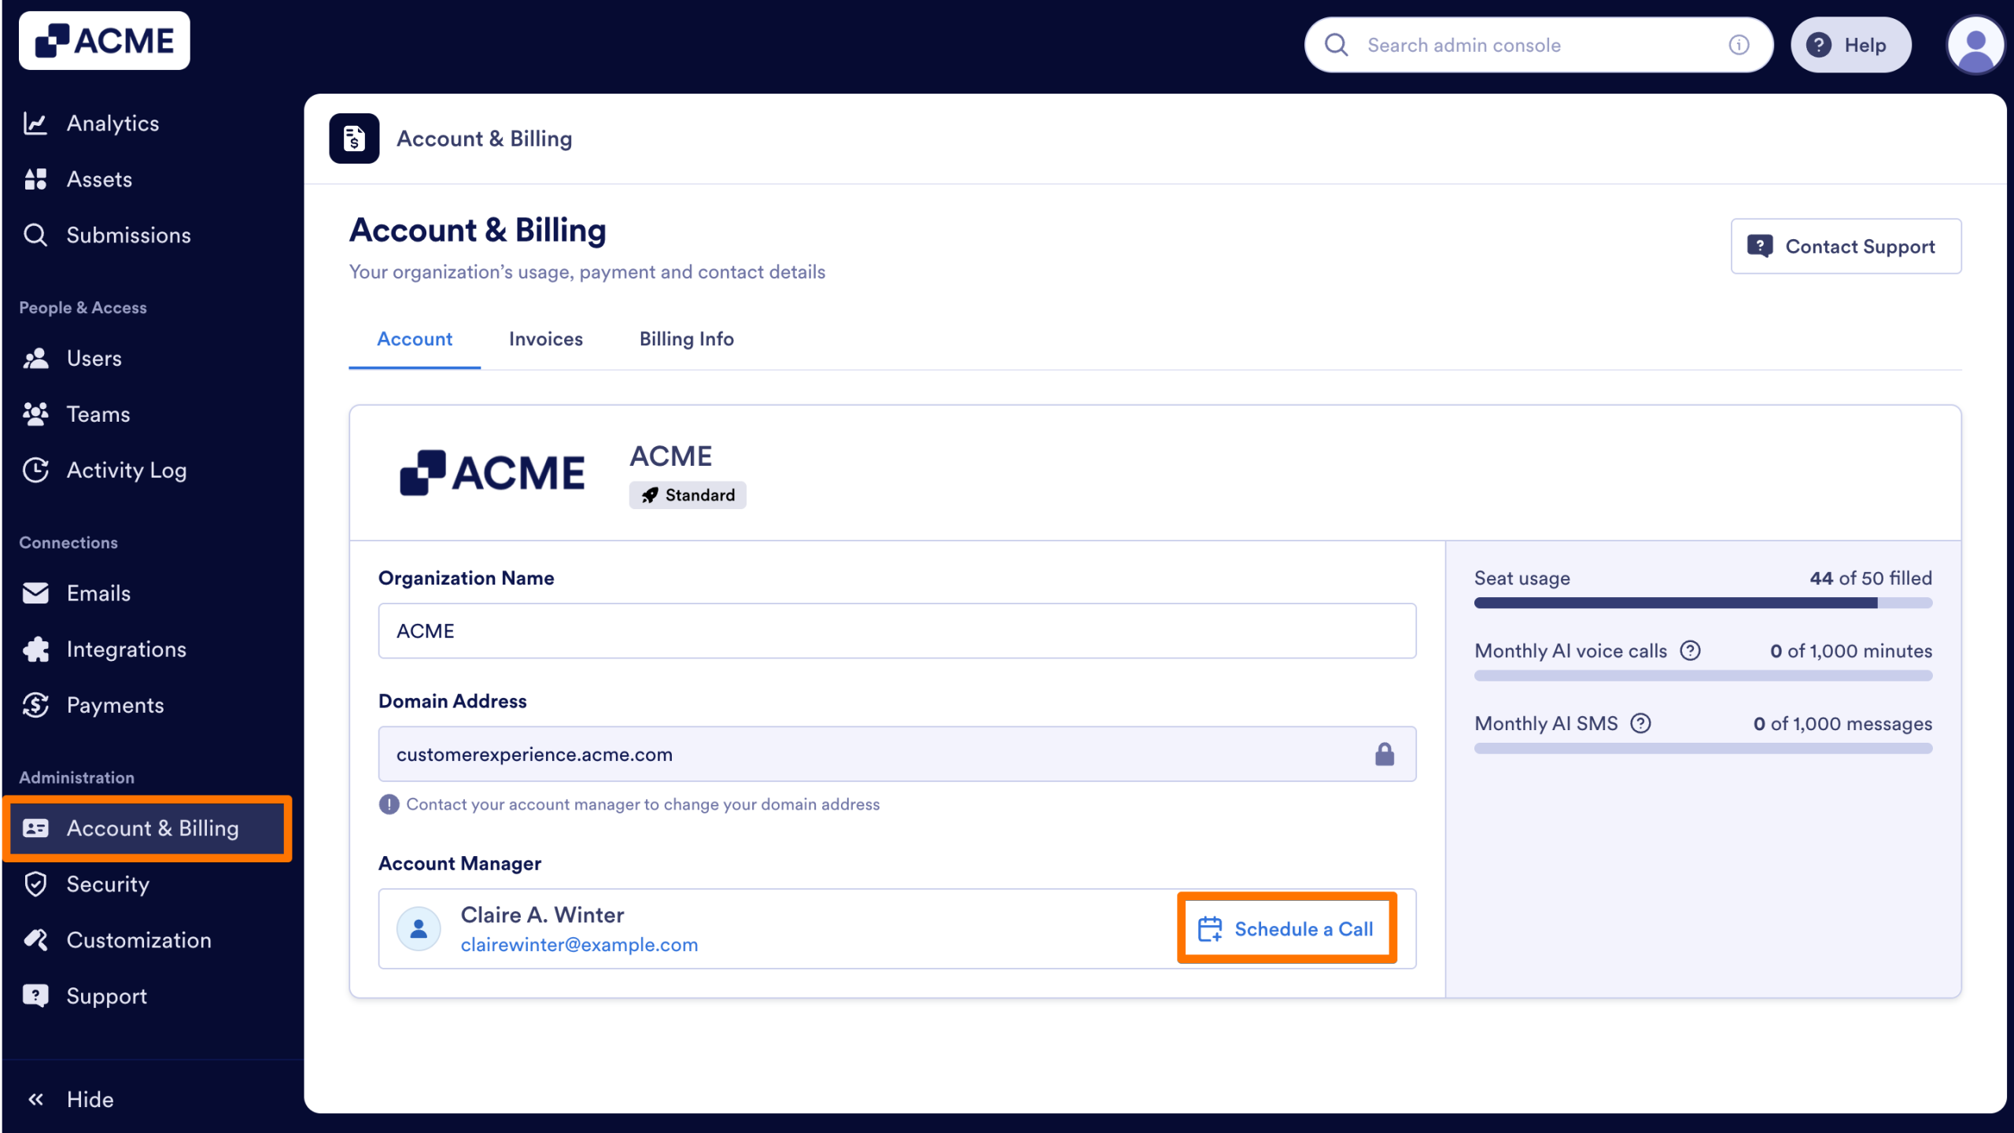
Task: Click the Seat usage progress bar
Action: click(1702, 603)
